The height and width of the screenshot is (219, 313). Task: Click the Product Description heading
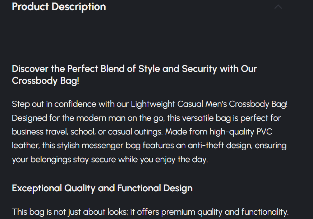pyautogui.click(x=59, y=7)
